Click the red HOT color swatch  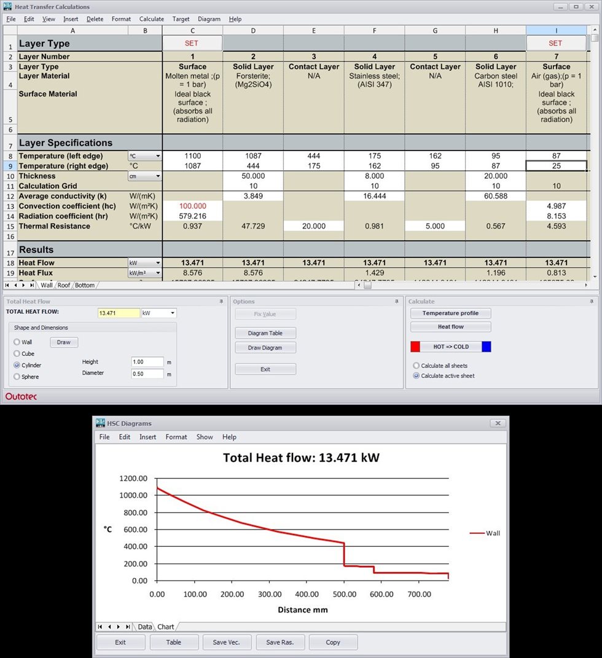[415, 347]
